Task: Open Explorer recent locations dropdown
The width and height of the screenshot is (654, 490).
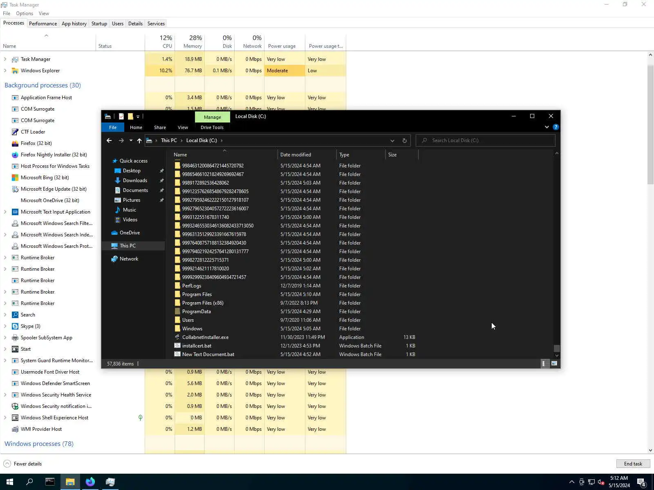Action: pos(131,140)
